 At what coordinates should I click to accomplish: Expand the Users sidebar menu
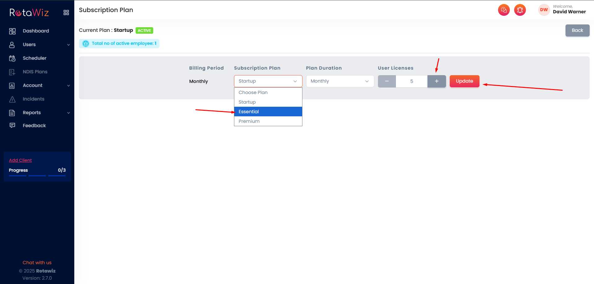pos(68,45)
